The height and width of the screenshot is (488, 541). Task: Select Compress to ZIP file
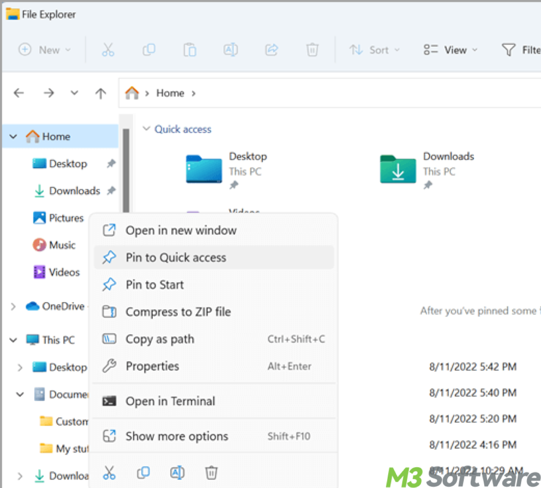click(x=214, y=312)
